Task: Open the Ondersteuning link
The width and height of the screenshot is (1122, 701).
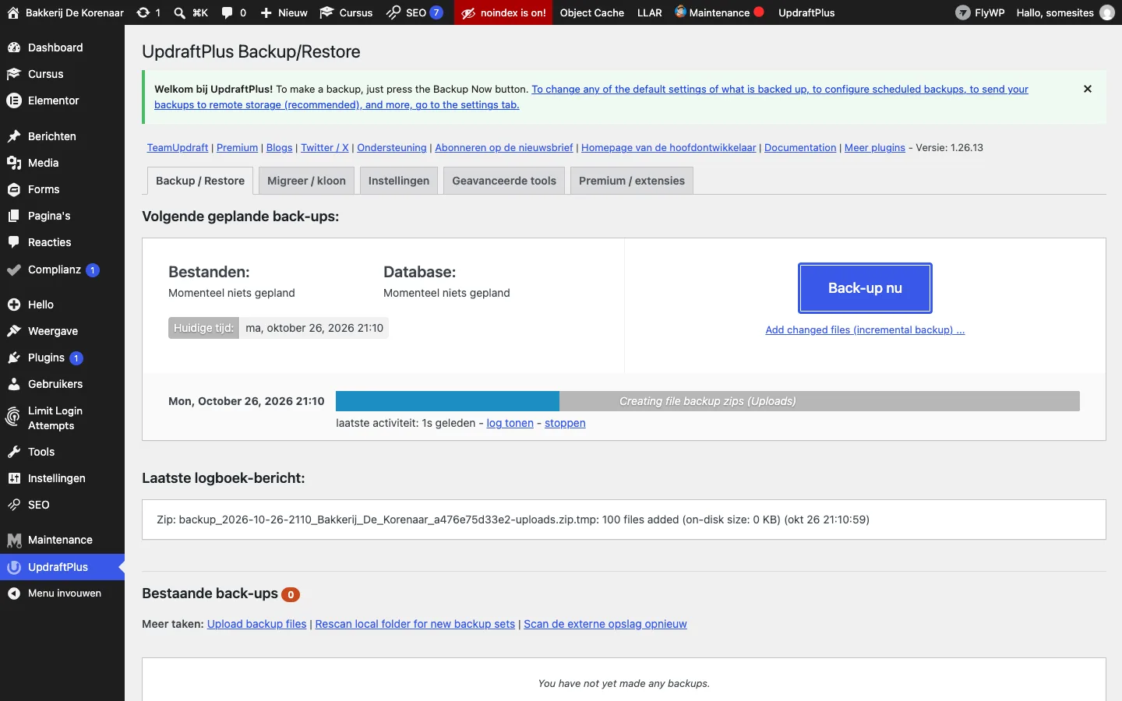Action: tap(392, 147)
